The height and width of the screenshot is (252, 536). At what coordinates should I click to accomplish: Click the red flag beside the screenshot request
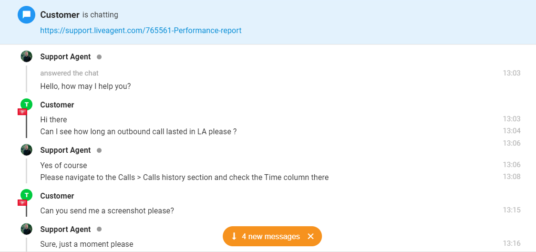(22, 203)
